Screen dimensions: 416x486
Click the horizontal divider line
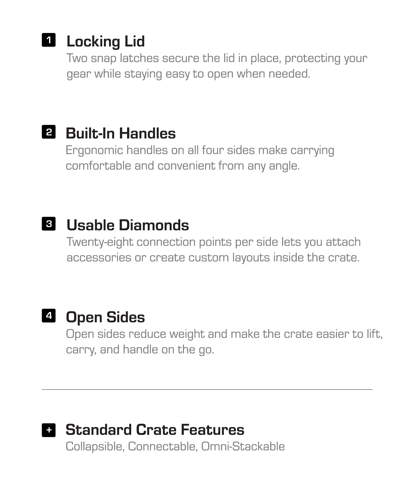tap(207, 389)
